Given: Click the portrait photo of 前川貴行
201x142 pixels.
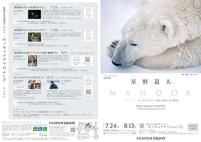Looking at the screenshot, I should (34, 14).
